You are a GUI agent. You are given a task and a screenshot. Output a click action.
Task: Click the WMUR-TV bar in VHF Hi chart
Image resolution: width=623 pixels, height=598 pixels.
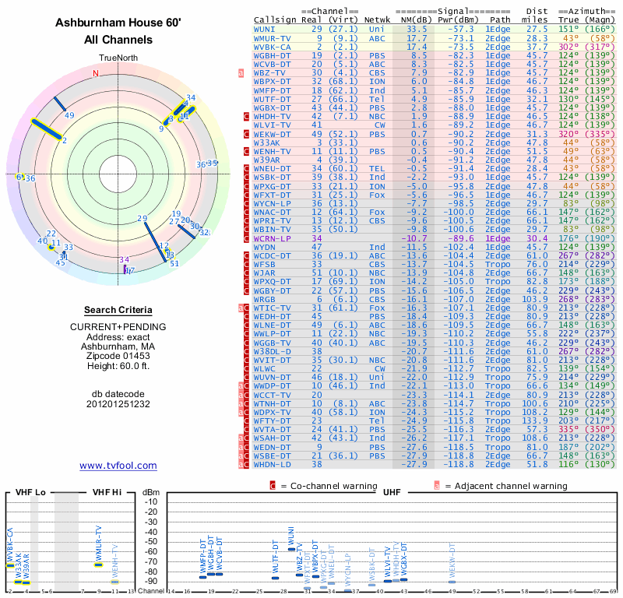coord(99,565)
